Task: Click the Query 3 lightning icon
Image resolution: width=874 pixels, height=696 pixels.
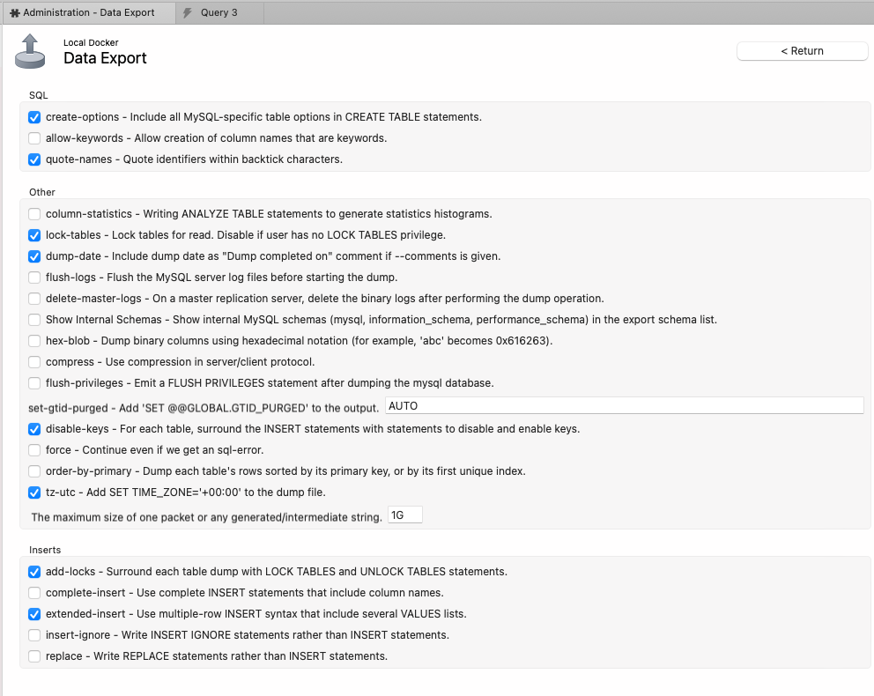Action: point(188,13)
